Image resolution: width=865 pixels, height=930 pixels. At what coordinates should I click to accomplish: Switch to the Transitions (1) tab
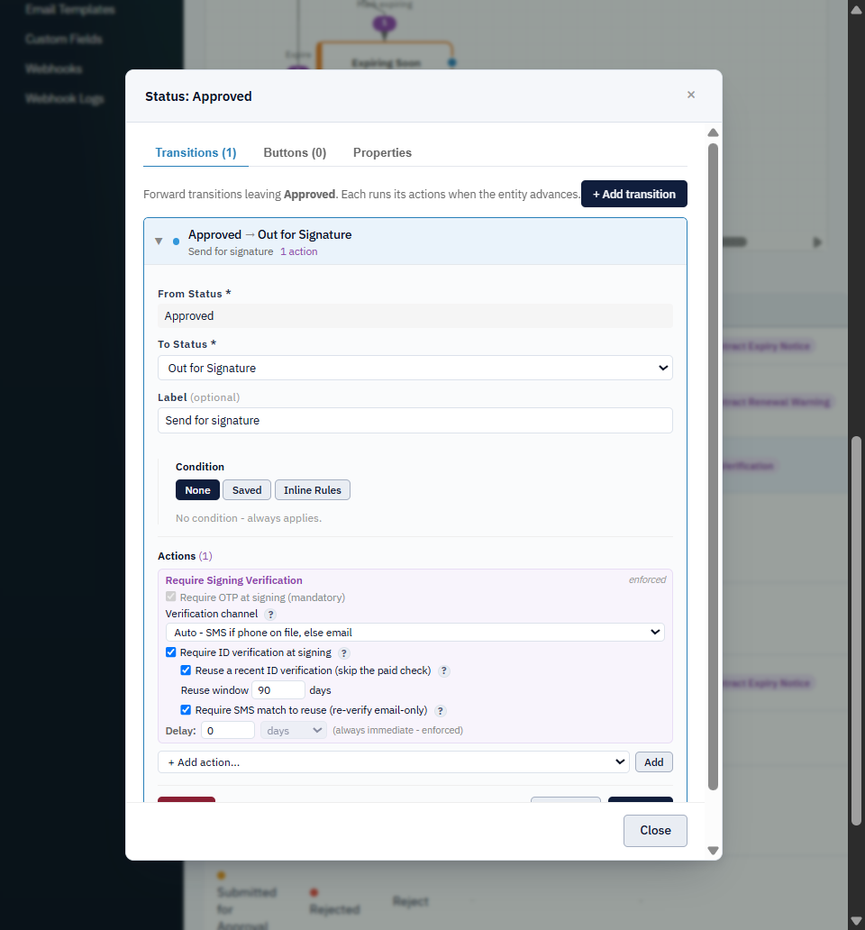click(x=196, y=152)
